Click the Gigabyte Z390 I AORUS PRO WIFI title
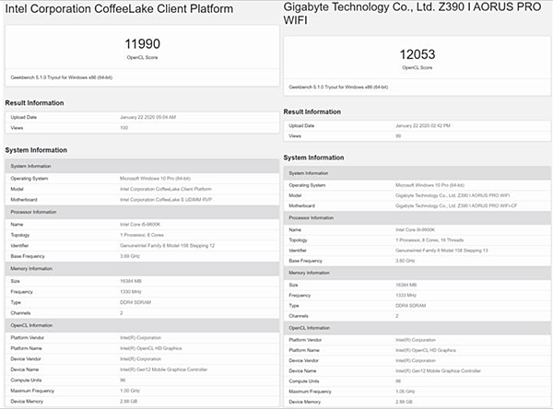The width and height of the screenshot is (553, 409). (412, 14)
